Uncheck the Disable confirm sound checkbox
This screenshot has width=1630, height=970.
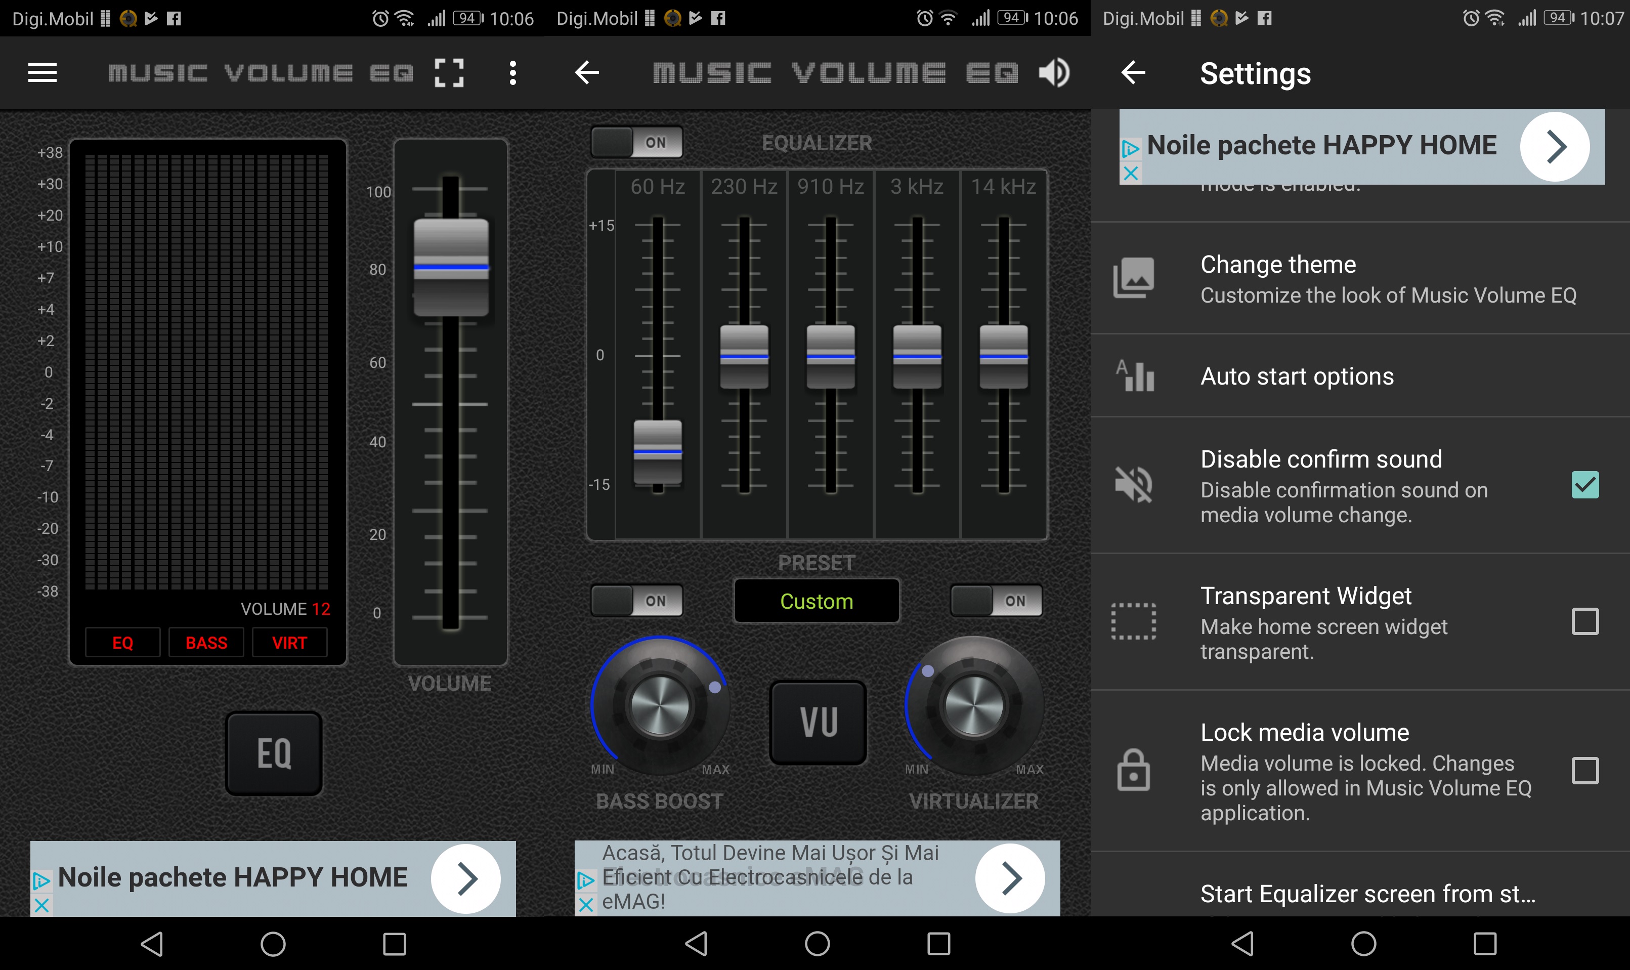pos(1585,485)
